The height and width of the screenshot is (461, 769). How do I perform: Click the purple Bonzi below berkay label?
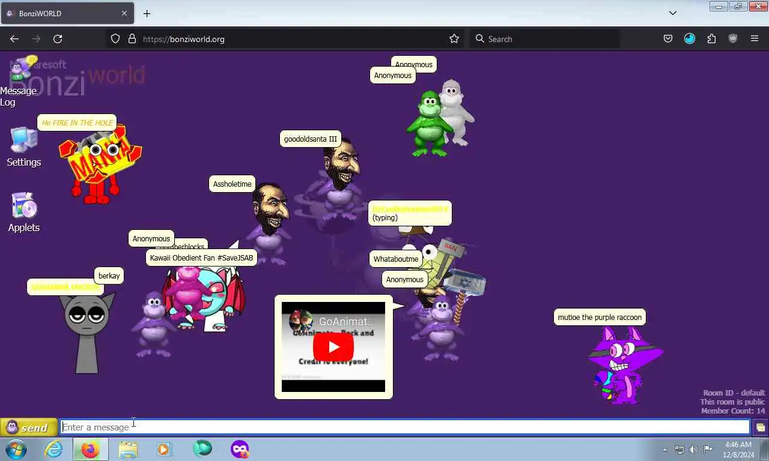[x=153, y=324]
